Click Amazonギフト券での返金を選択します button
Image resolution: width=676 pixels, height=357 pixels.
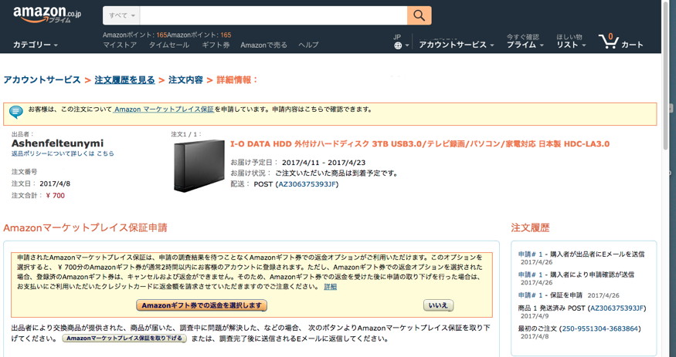pyautogui.click(x=202, y=306)
